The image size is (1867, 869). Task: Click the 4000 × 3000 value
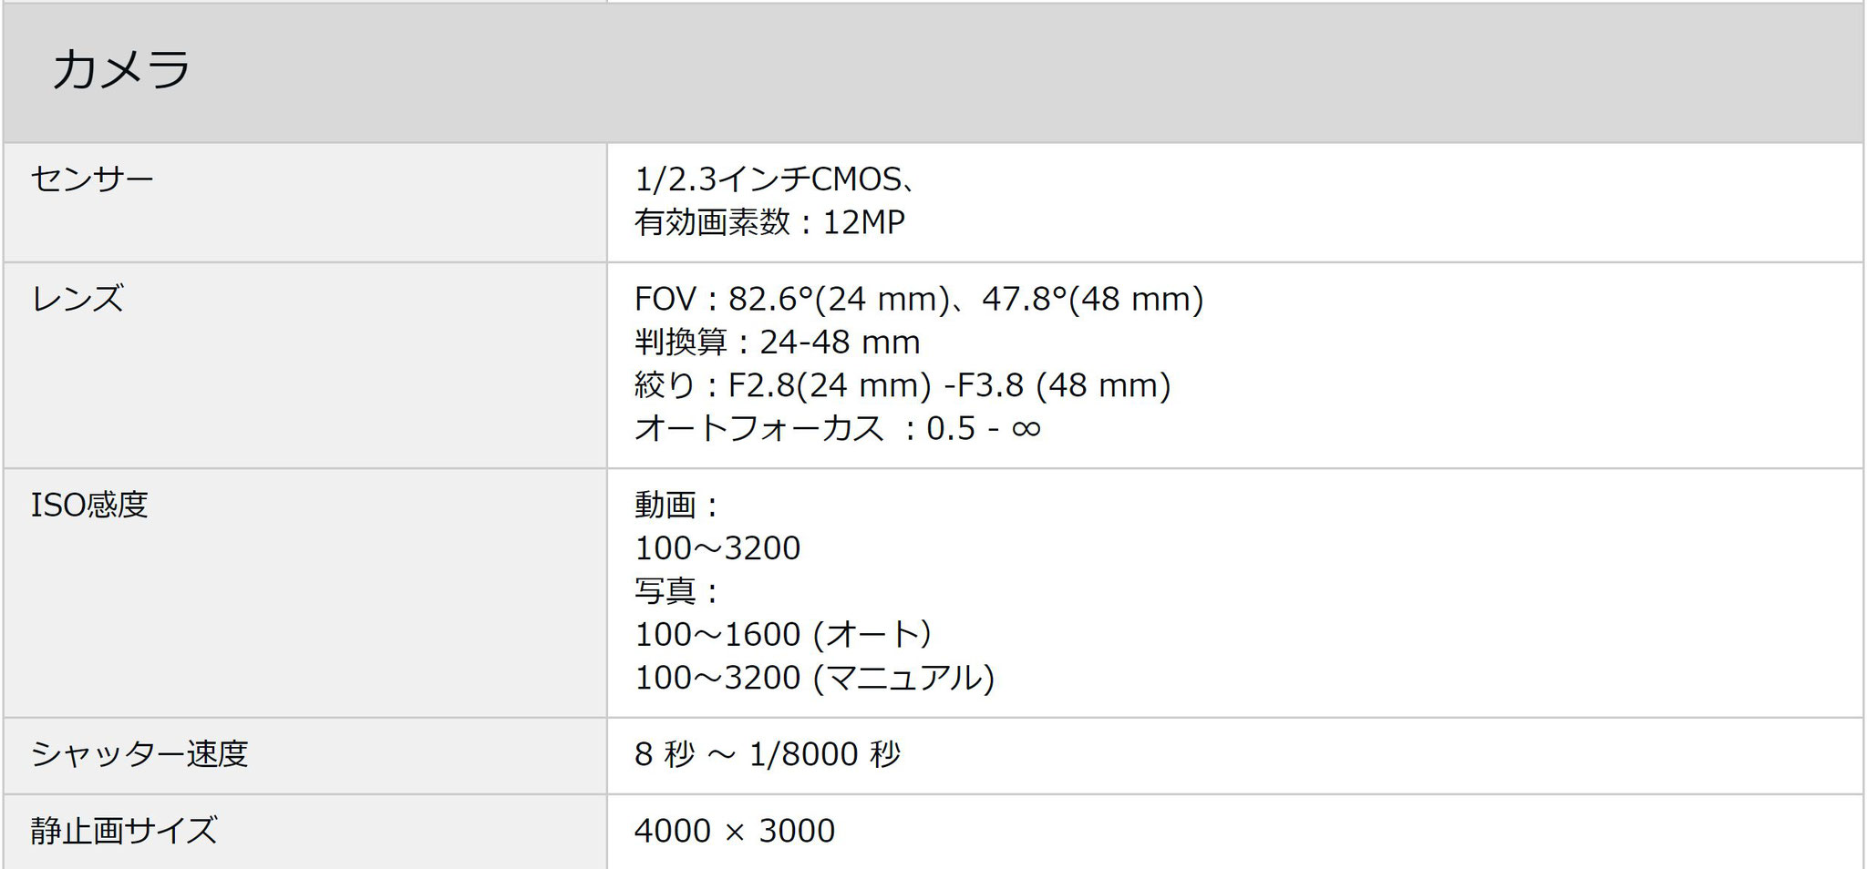point(735,831)
